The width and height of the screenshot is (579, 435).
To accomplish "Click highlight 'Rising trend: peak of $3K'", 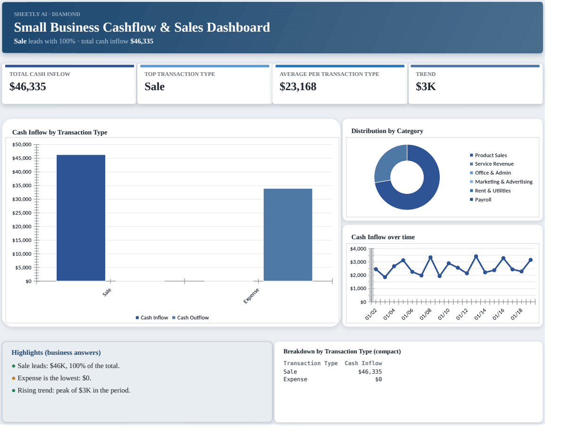I will [x=71, y=391].
